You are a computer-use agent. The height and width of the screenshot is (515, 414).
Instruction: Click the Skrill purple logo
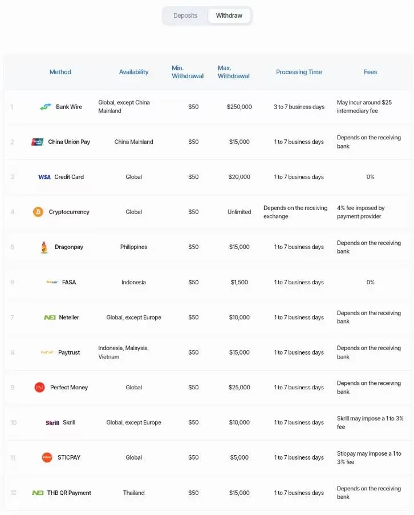(52, 423)
